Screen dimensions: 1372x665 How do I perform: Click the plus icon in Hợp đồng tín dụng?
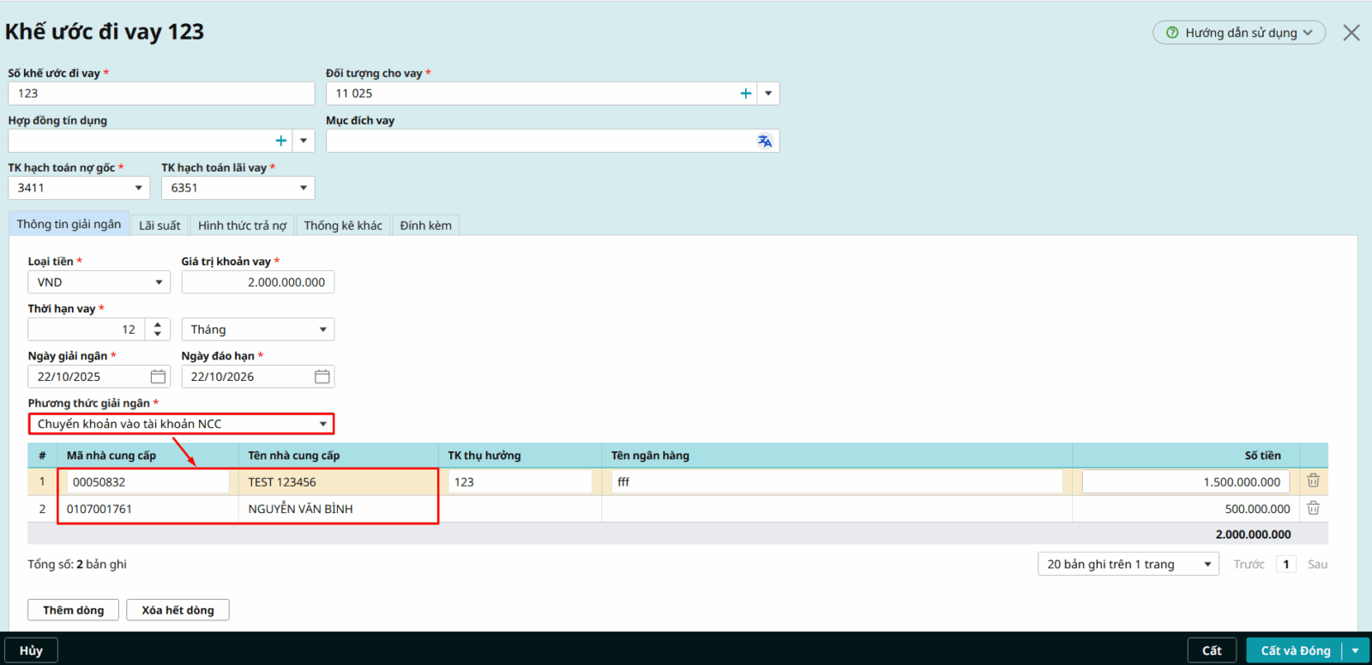[280, 141]
